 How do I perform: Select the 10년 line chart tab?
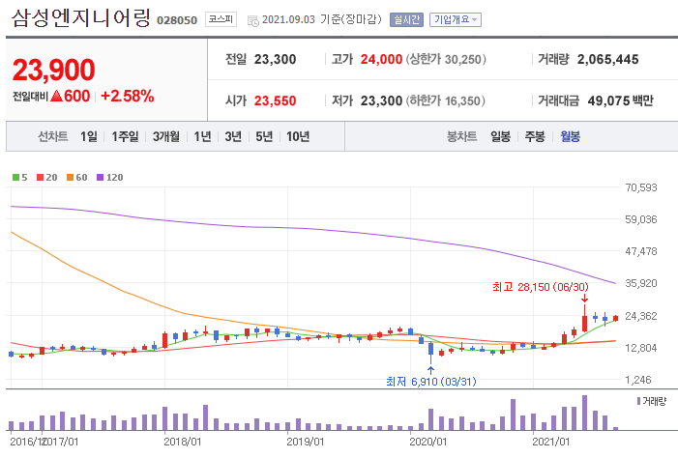298,136
